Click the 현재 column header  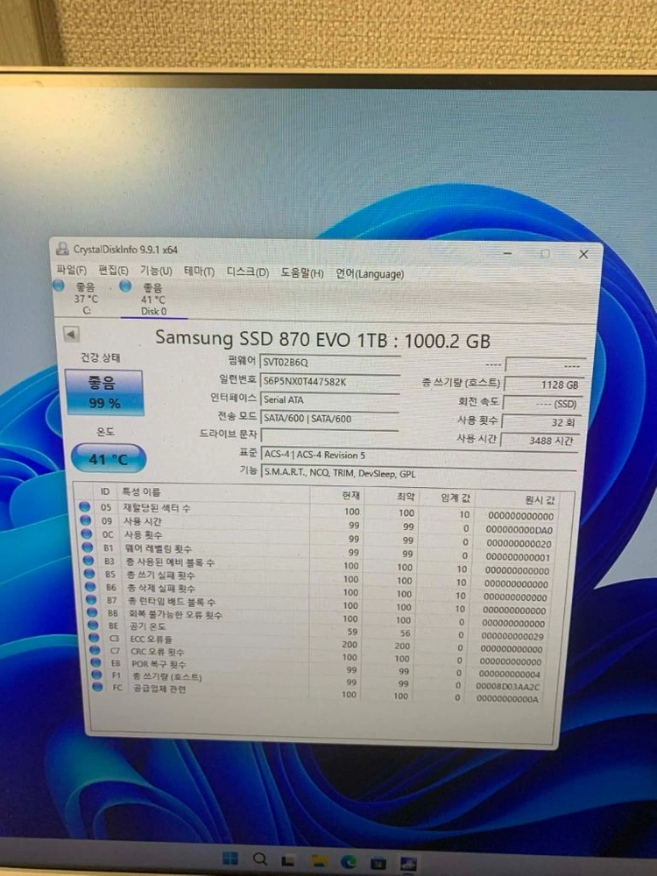[x=351, y=496]
